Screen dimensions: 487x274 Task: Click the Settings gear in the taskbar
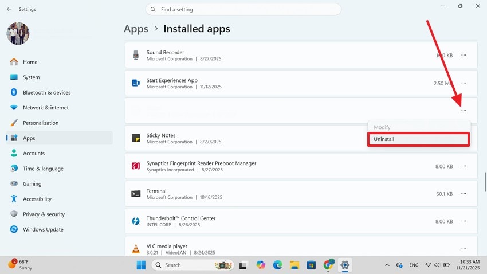tap(345, 265)
